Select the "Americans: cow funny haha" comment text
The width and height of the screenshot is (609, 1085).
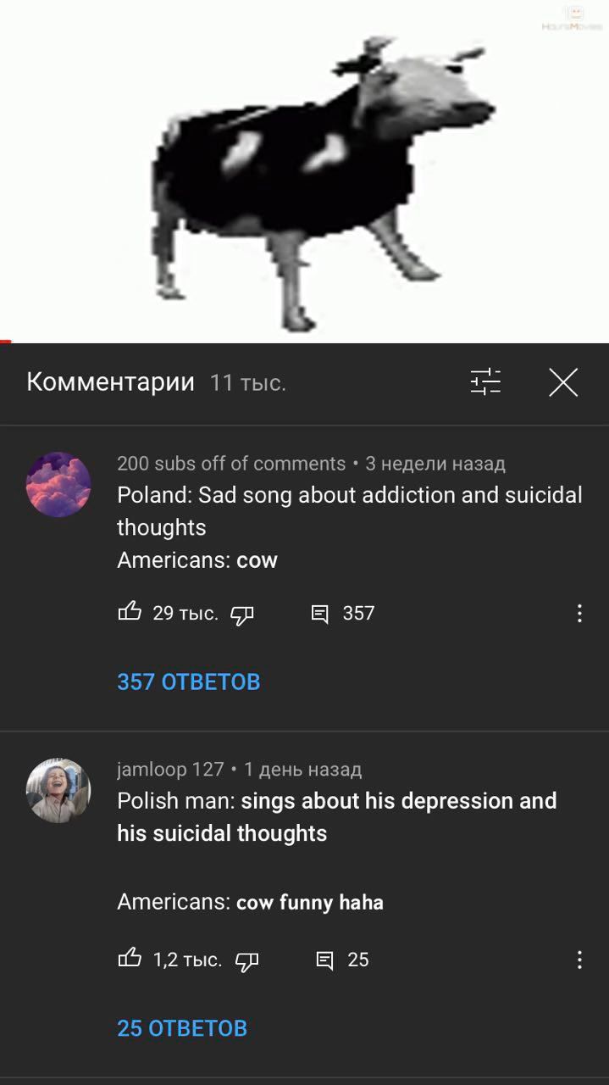click(x=250, y=902)
